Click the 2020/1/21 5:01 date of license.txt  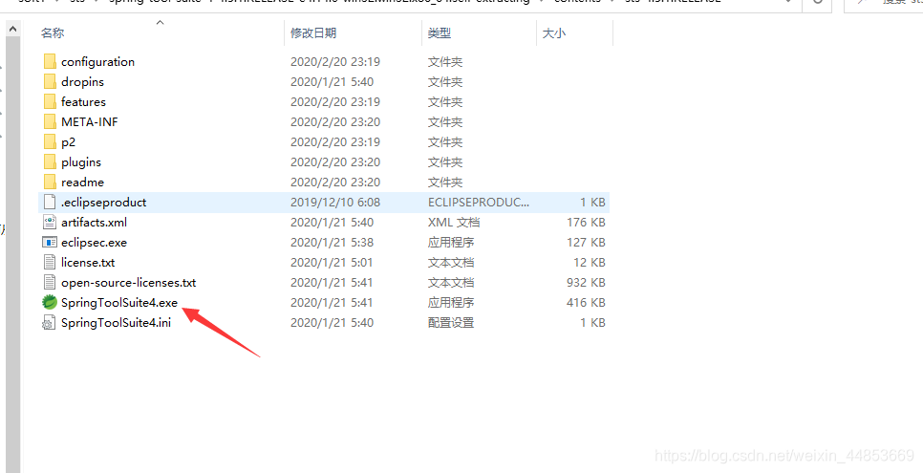[x=332, y=262]
